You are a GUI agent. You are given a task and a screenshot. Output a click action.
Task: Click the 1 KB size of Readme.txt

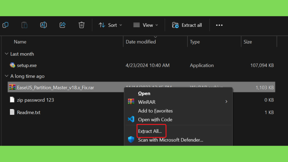pyautogui.click(x=269, y=112)
